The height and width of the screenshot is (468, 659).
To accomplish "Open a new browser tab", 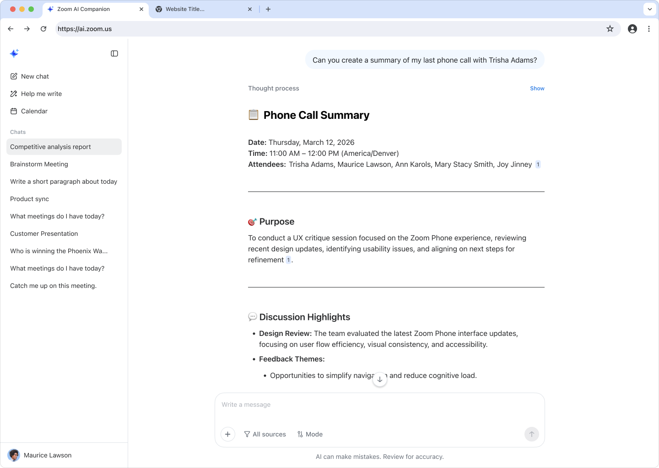I will [268, 9].
